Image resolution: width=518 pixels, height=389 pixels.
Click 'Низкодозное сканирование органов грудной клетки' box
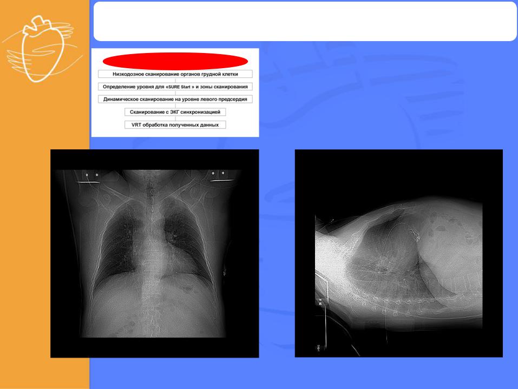pyautogui.click(x=175, y=74)
